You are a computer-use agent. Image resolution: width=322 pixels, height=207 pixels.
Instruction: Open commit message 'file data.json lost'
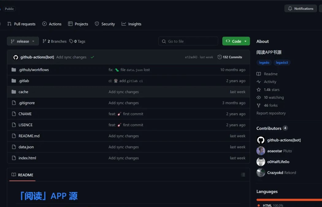click(x=129, y=70)
